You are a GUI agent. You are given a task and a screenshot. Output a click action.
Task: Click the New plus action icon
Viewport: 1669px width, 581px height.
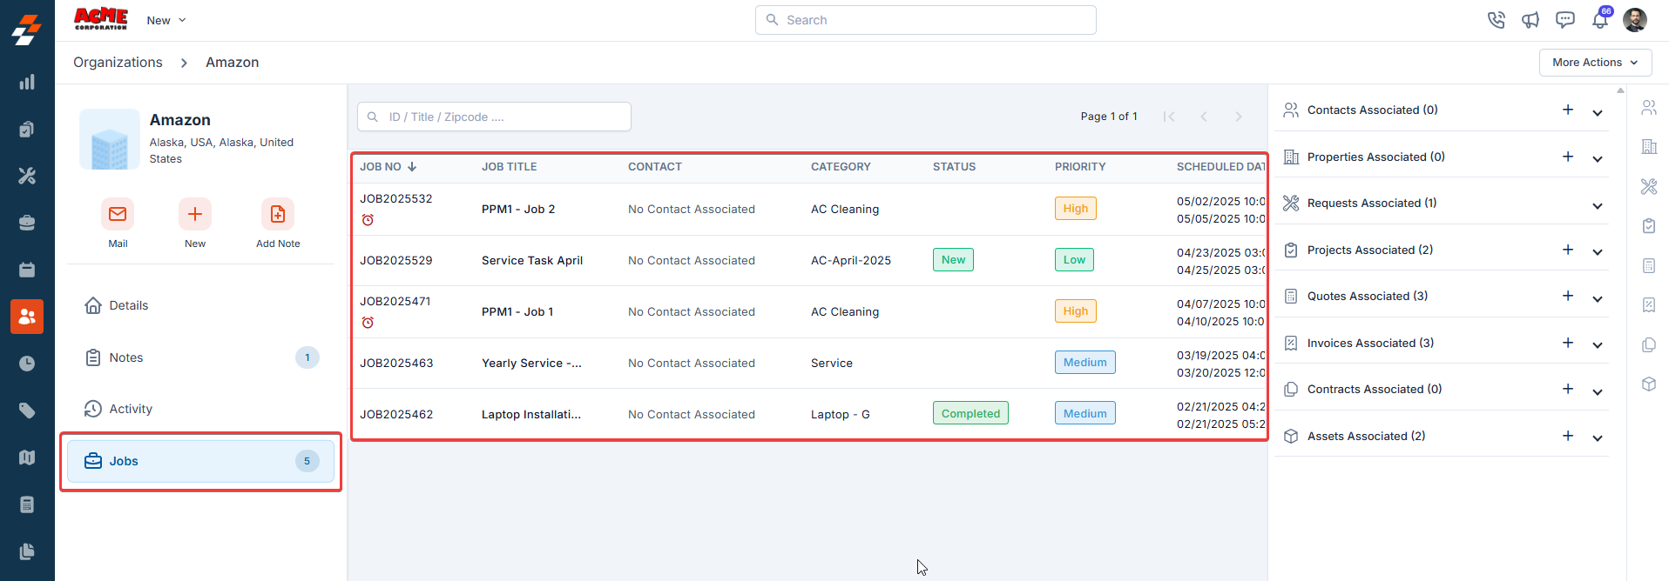click(195, 214)
